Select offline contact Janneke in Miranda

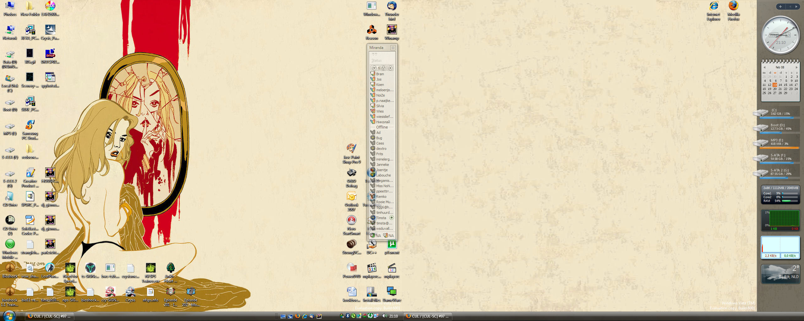point(382,165)
